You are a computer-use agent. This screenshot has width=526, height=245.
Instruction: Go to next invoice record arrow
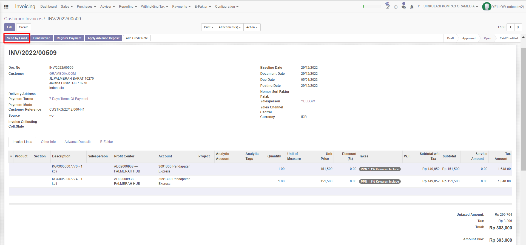[x=518, y=27]
